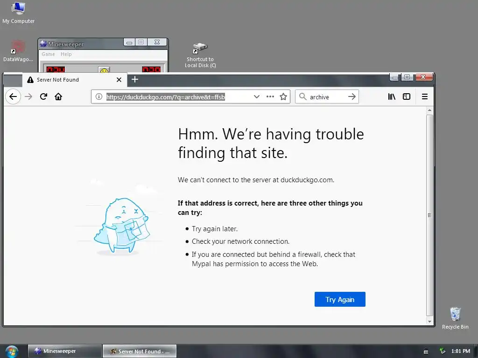478x358 pixels.
Task: Focus the search box containing archive
Action: (328, 97)
